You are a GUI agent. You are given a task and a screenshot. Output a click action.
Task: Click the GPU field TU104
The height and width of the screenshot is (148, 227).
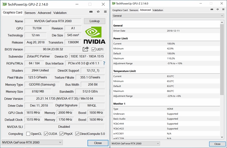pos(37,28)
